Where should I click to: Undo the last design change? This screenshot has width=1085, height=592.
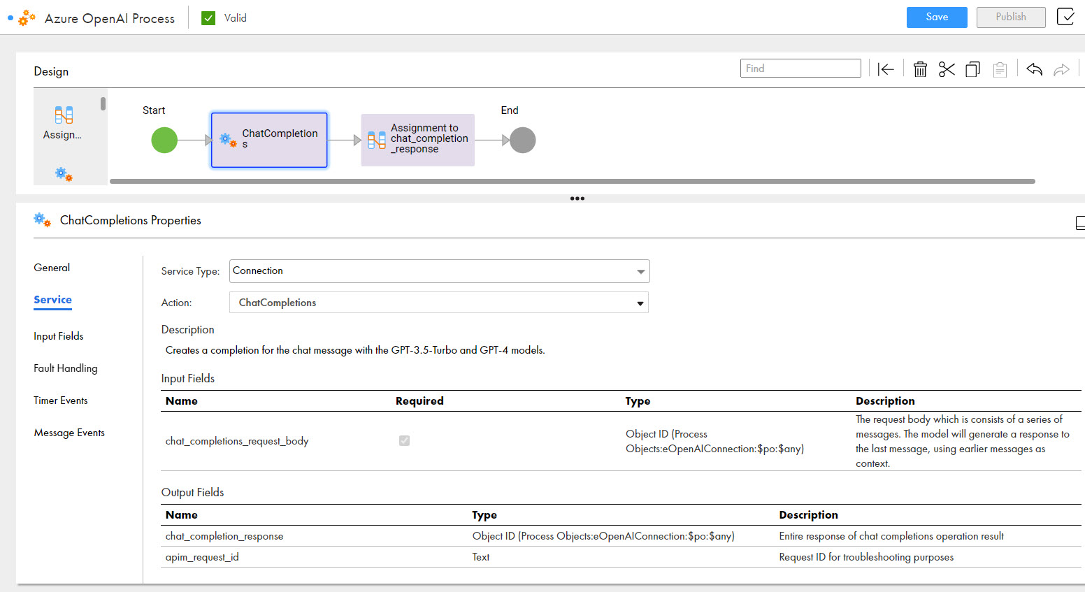pos(1035,69)
